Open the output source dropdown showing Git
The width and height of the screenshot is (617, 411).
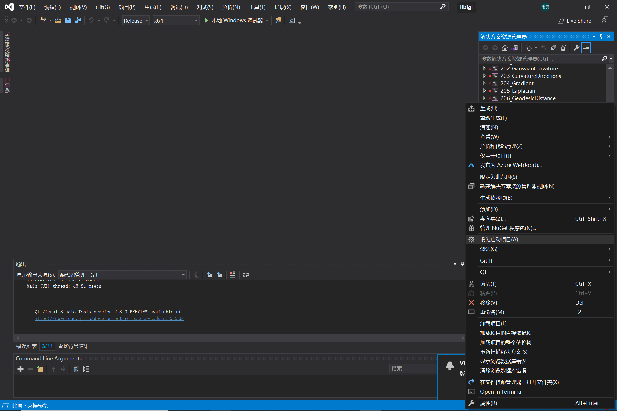point(122,275)
